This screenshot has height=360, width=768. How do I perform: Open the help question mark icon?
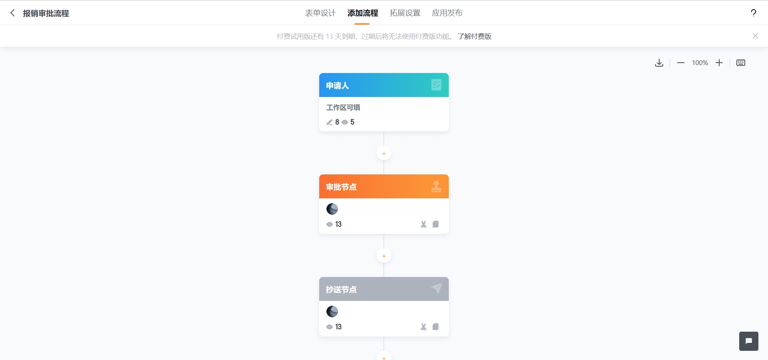point(754,13)
